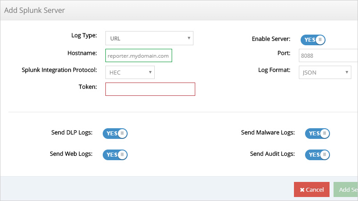This screenshot has height=201, width=358.
Task: Click the Log Type label
Action: 84,35
